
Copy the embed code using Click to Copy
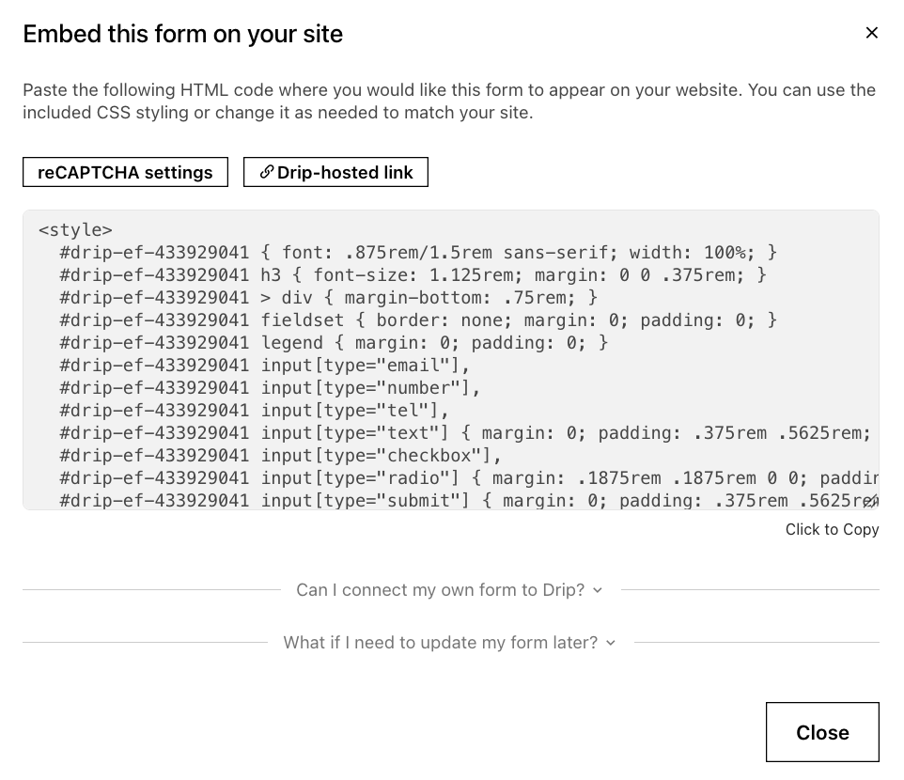[832, 529]
